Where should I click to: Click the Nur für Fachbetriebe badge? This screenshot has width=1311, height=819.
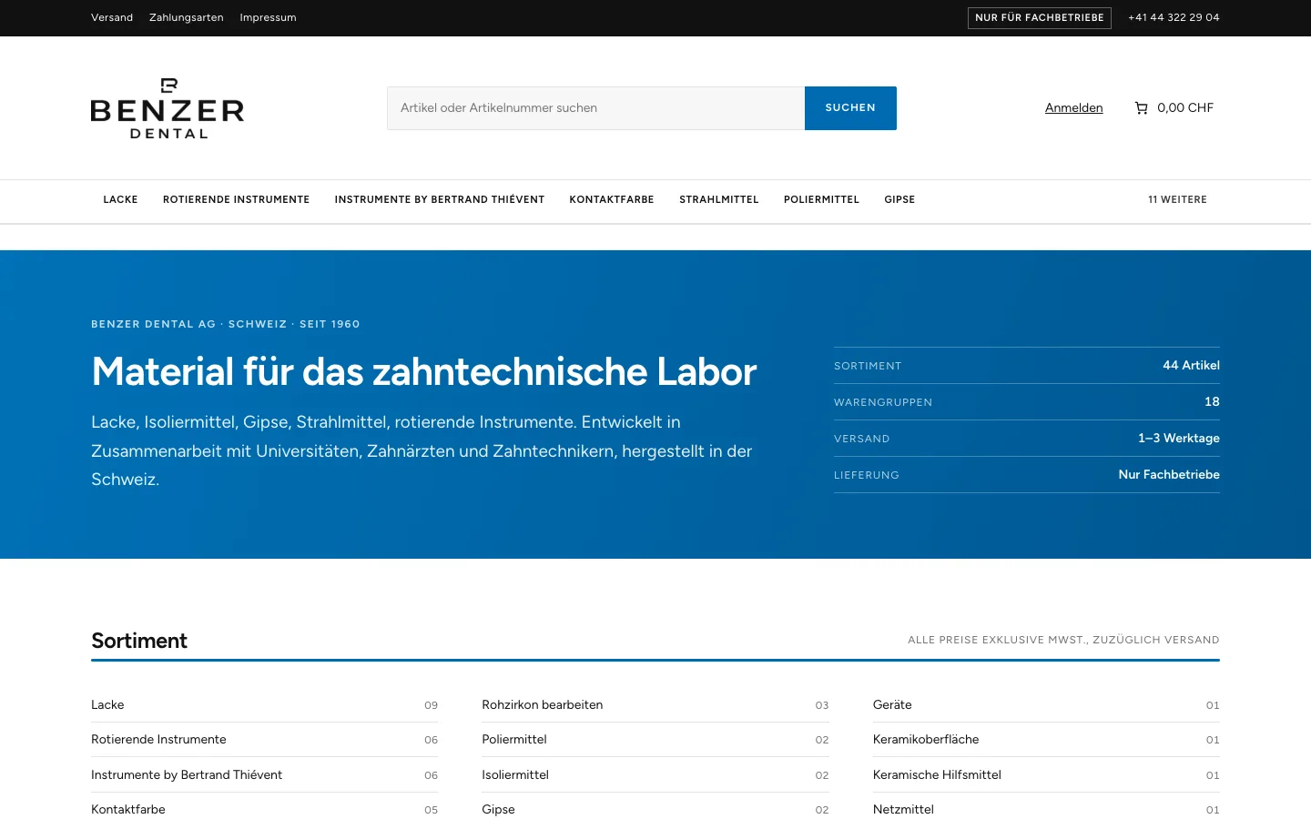[1039, 17]
